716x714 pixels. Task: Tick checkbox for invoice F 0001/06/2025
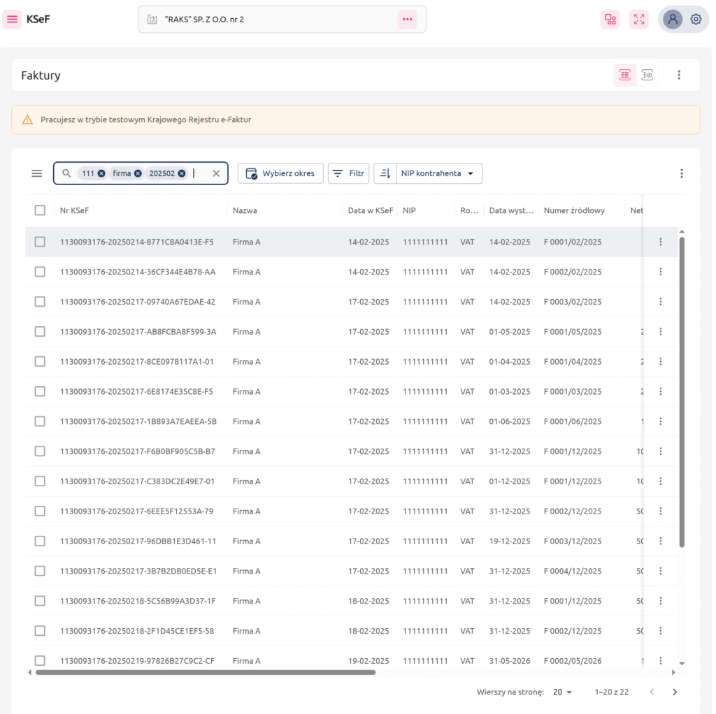pyautogui.click(x=40, y=421)
